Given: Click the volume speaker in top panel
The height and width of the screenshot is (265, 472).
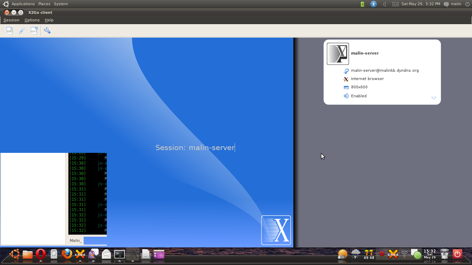Looking at the screenshot, I should click(x=384, y=4).
